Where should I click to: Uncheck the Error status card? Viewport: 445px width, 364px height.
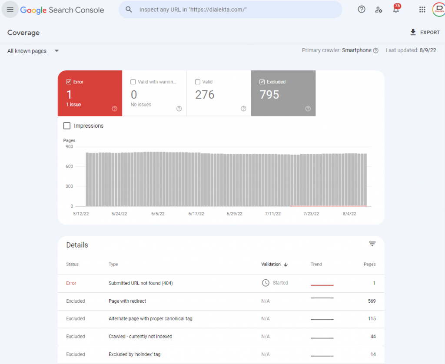click(69, 81)
